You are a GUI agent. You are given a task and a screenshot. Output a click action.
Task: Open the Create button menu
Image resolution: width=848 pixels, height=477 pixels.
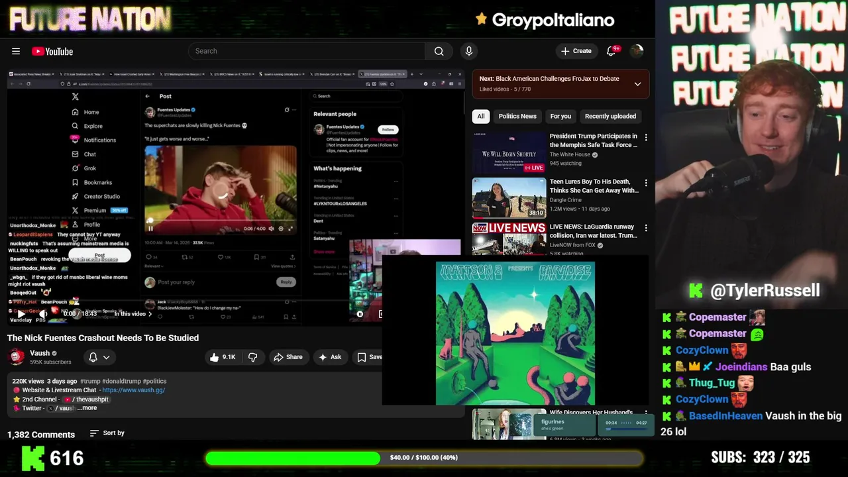[576, 51]
